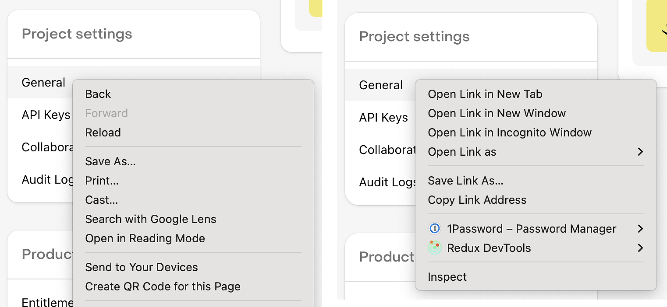Expand the 1Password submenu chevron
This screenshot has height=307, width=667.
click(640, 229)
